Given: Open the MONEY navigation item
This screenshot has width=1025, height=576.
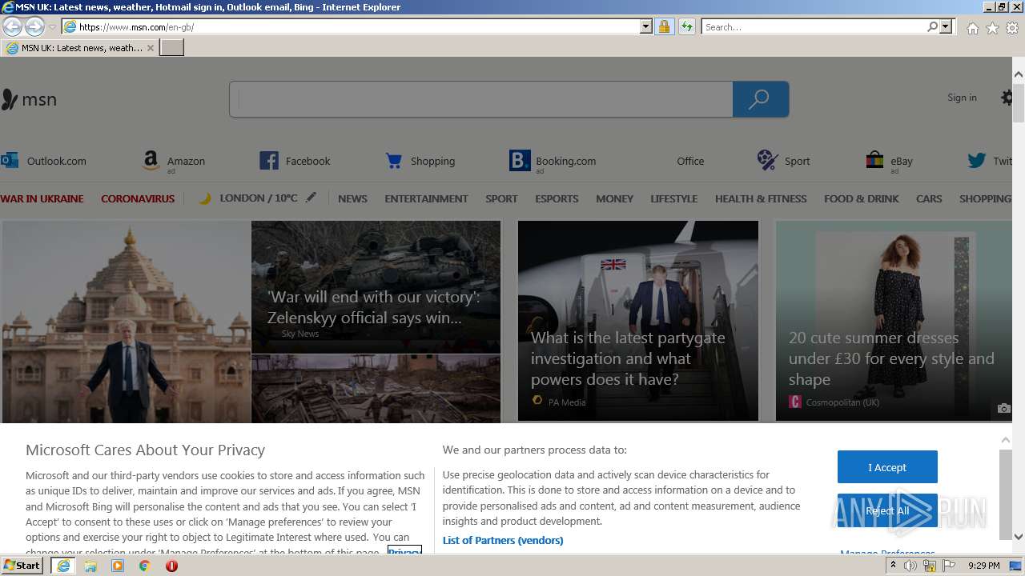Looking at the screenshot, I should point(614,198).
